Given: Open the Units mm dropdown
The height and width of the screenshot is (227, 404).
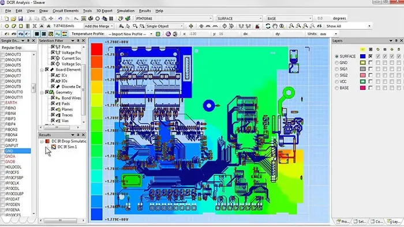Looking at the screenshot, I should [336, 34].
